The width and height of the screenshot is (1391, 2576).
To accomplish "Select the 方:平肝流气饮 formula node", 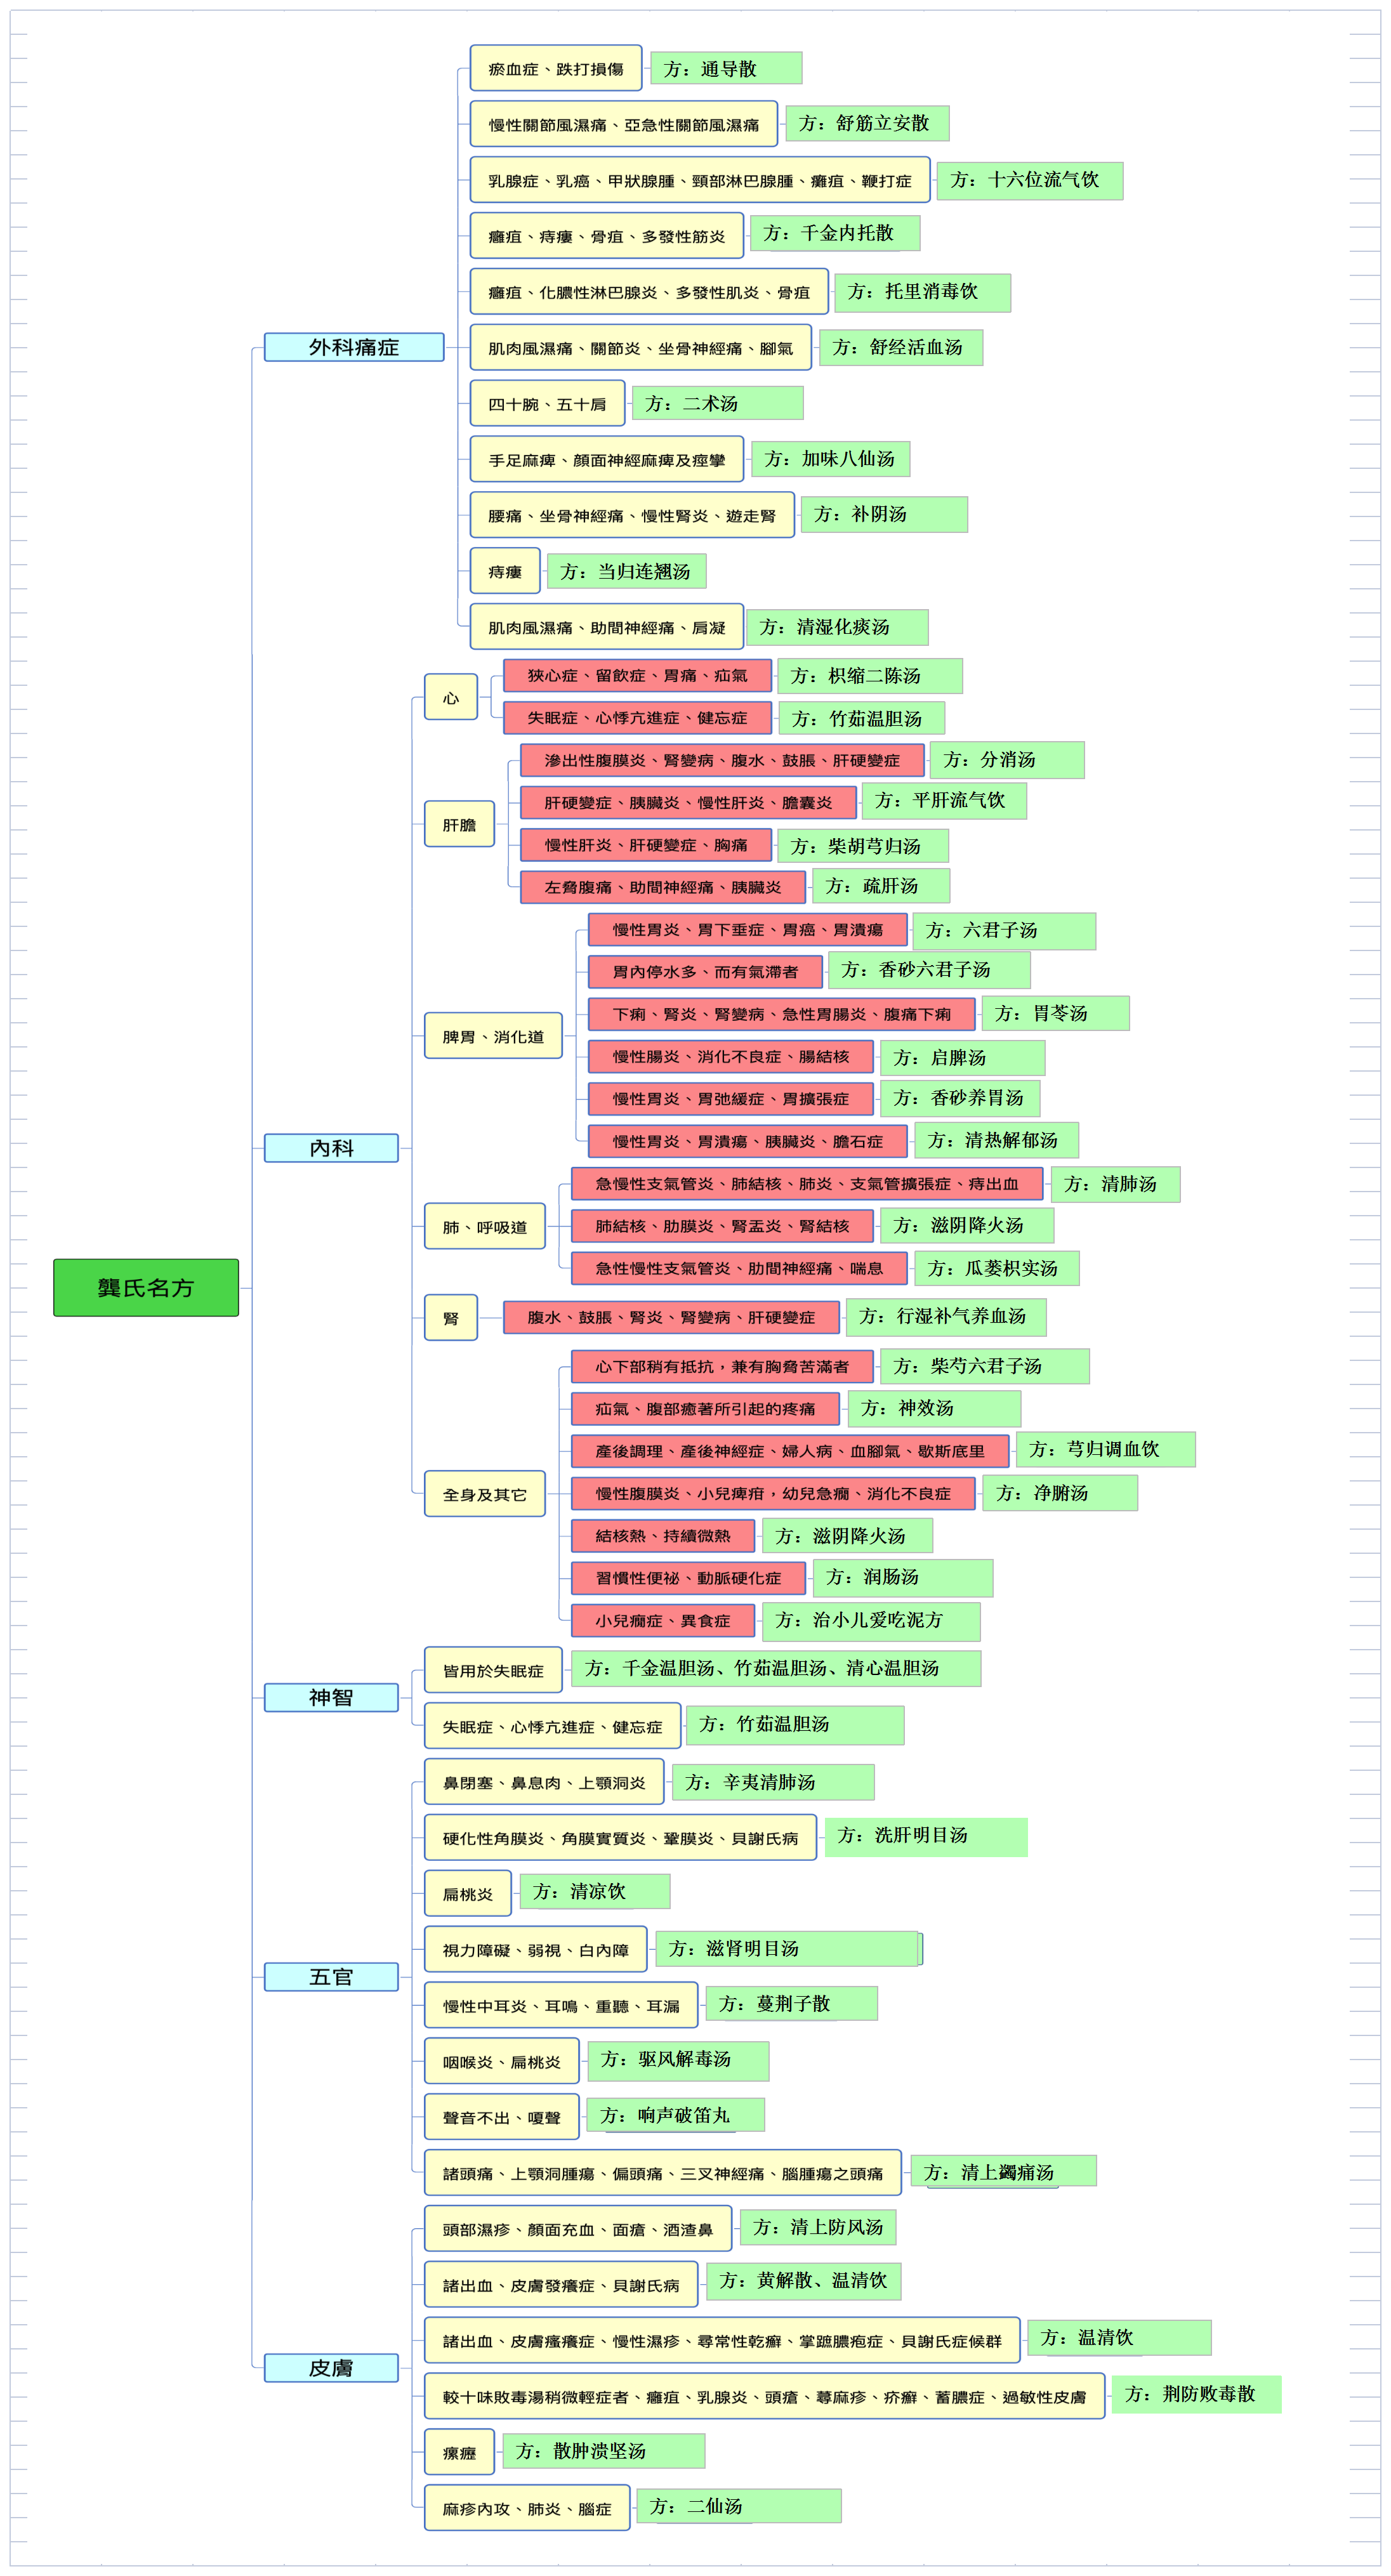I will (x=944, y=801).
